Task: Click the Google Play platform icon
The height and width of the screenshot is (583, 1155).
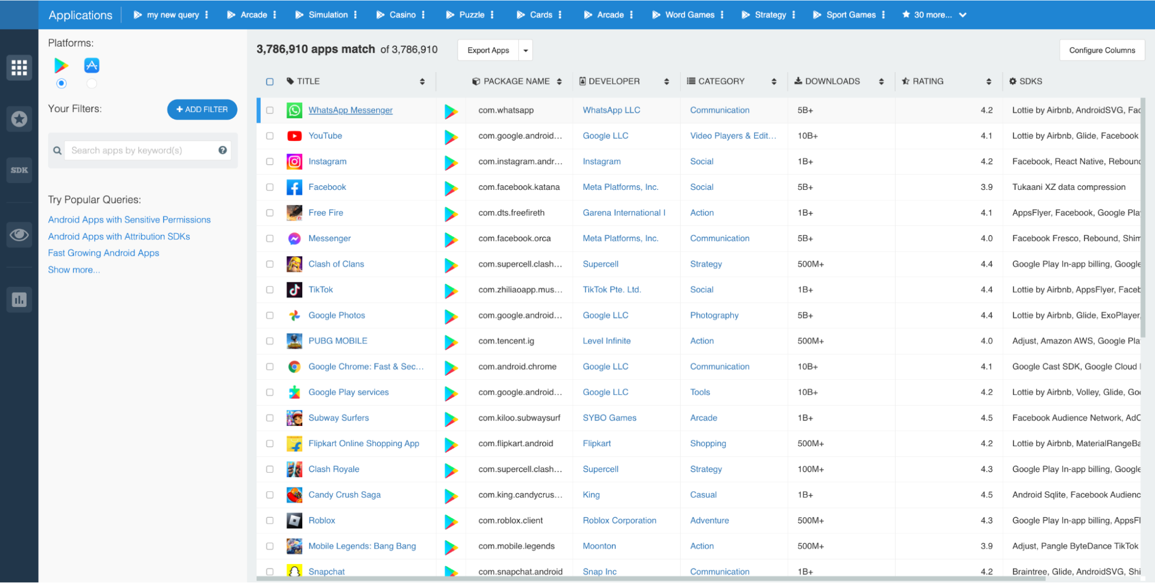Action: [61, 66]
